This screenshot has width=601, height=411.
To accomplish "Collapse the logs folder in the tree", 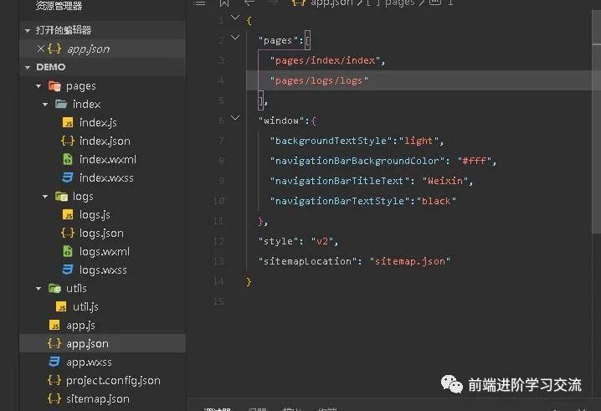I will [45, 197].
